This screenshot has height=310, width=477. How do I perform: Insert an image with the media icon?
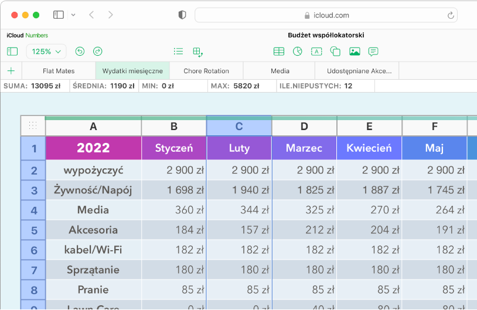pos(354,52)
